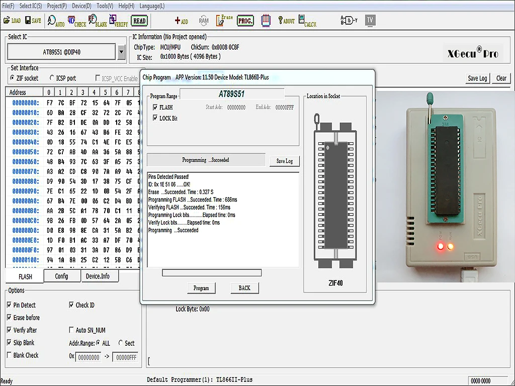Open the Language(L) menu
The height and width of the screenshot is (386, 515).
tap(151, 6)
